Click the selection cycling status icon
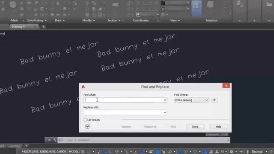274x154 pixels. pos(163,151)
